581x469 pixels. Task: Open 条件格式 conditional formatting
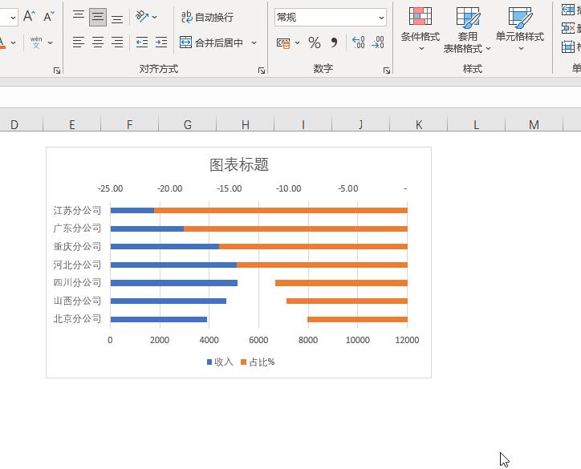coord(421,29)
